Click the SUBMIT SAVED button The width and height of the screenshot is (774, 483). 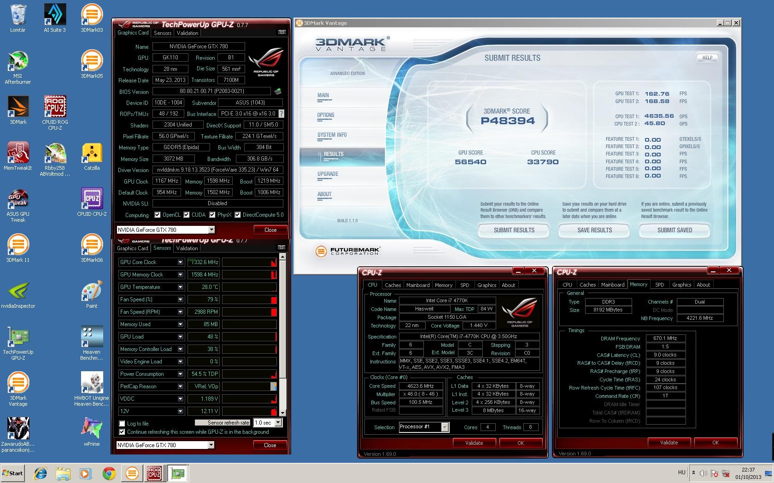click(674, 230)
